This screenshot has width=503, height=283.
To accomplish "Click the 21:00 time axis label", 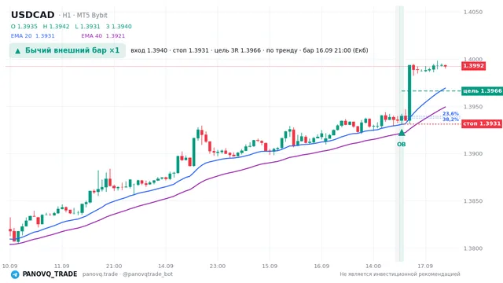I will [x=114, y=266].
